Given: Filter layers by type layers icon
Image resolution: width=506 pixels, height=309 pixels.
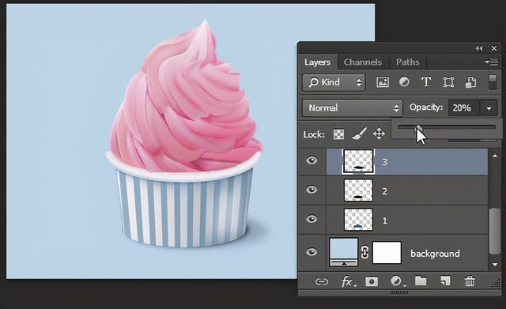Looking at the screenshot, I should tap(426, 82).
